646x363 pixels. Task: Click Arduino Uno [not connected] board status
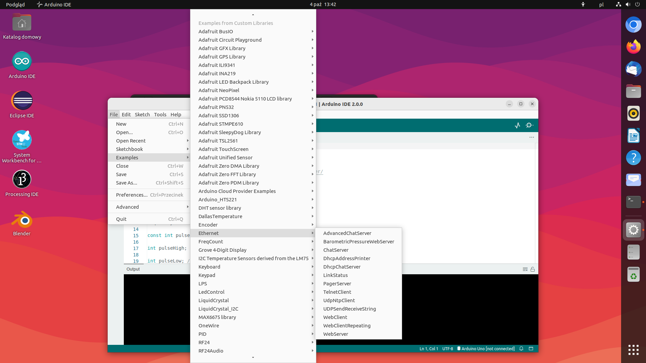pos(486,349)
